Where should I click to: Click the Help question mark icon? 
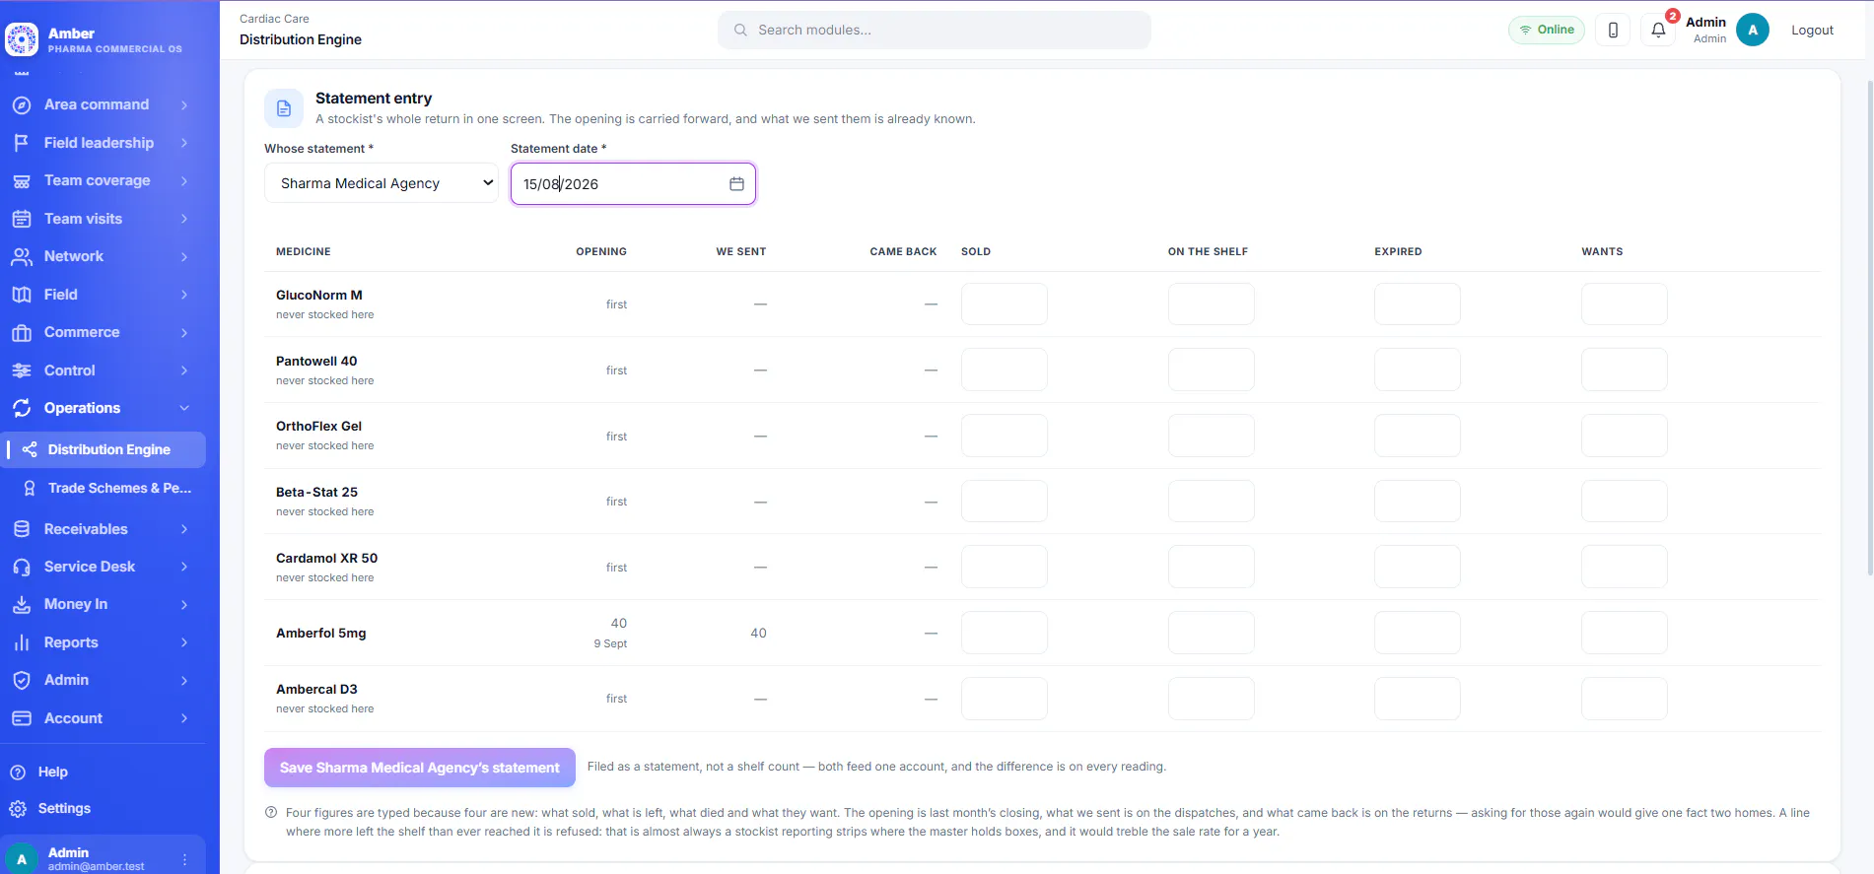(18, 772)
